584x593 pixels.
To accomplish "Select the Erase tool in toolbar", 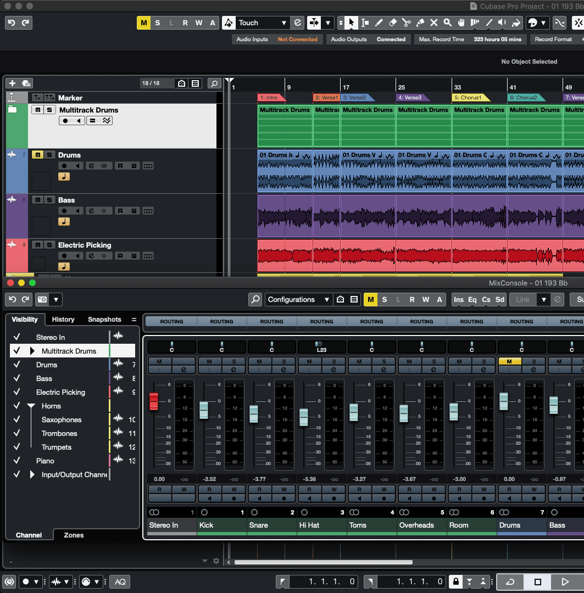I will (392, 23).
